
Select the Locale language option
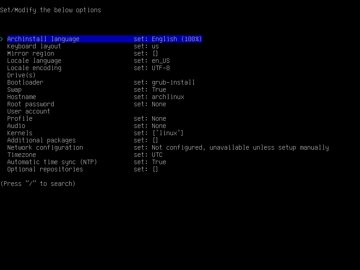(x=89, y=61)
